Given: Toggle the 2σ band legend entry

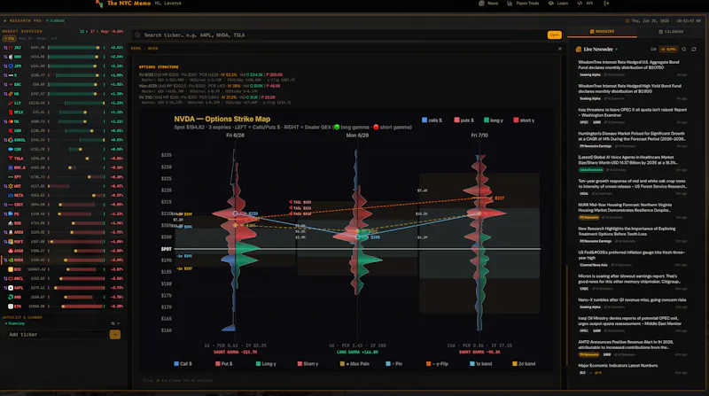Looking at the screenshot, I should (524, 363).
